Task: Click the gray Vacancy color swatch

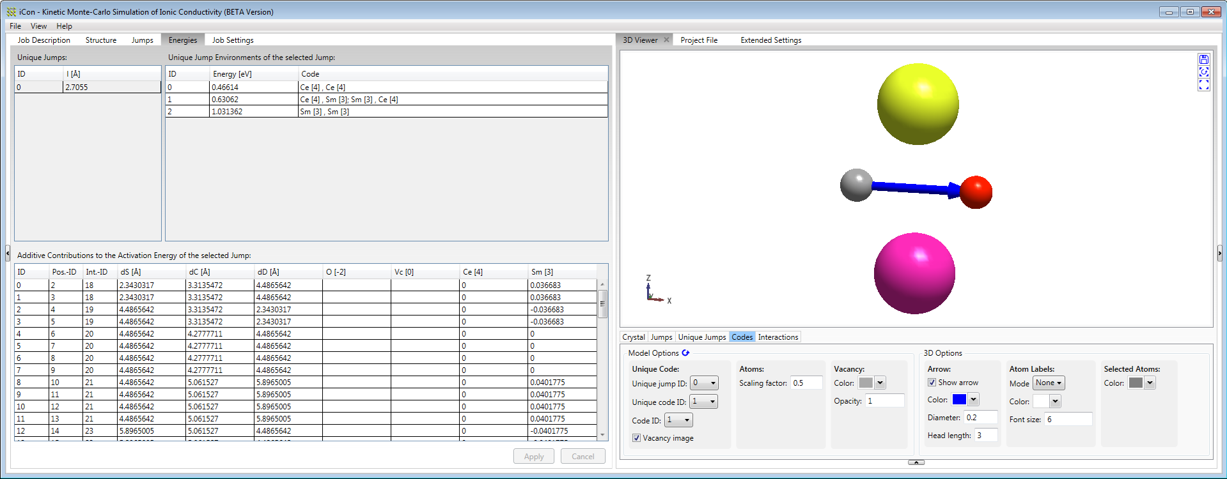Action: (x=866, y=383)
